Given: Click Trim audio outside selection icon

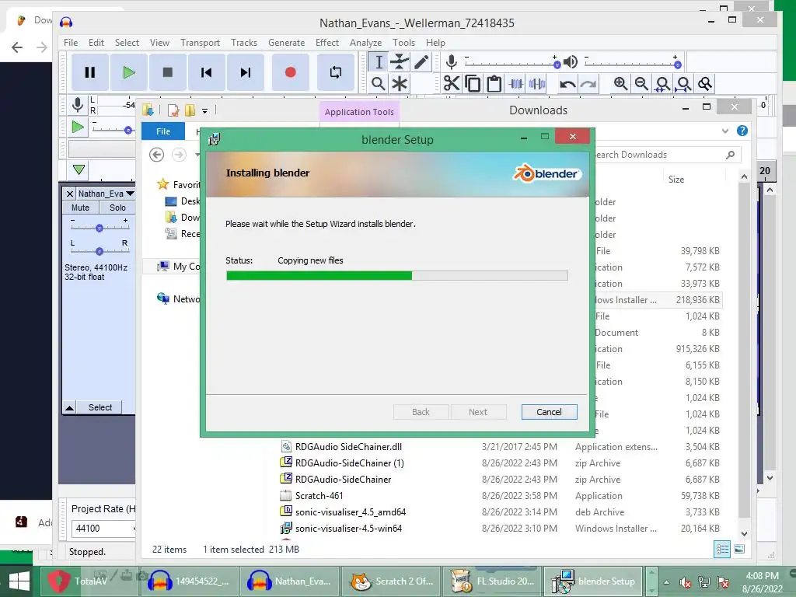Looking at the screenshot, I should [516, 83].
